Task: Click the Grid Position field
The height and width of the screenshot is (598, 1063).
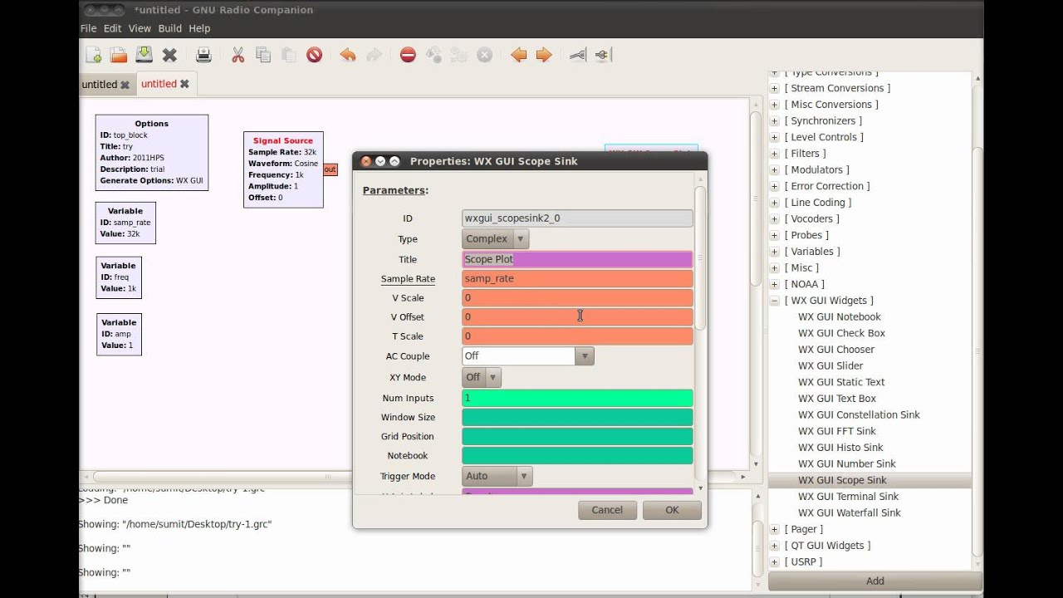Action: click(577, 436)
